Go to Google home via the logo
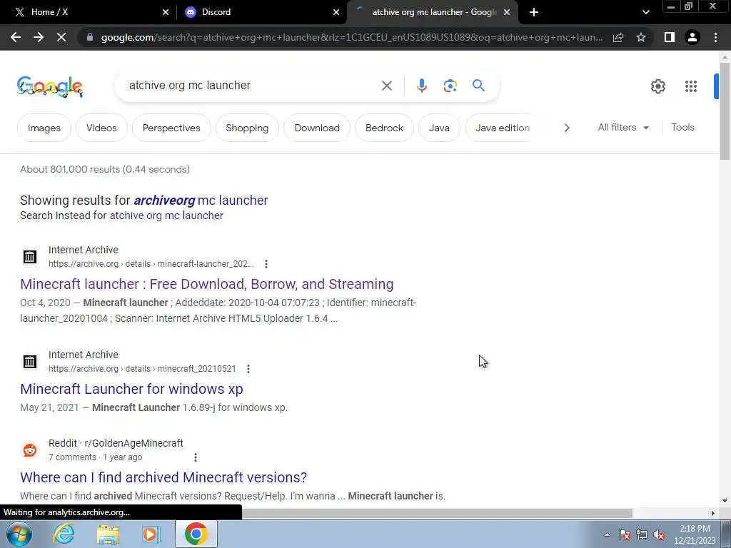The height and width of the screenshot is (548, 731). (49, 86)
